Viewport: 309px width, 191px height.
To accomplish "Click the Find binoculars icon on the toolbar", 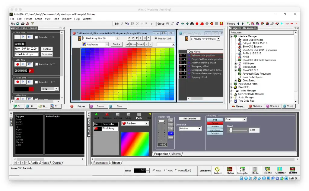I will [x=193, y=23].
